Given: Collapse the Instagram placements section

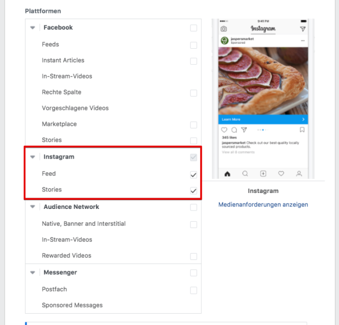Looking at the screenshot, I should coord(33,157).
